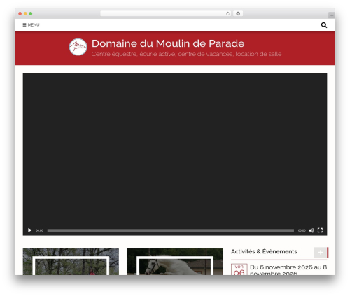
Task: Click the search magnifier icon
Action: click(x=324, y=25)
